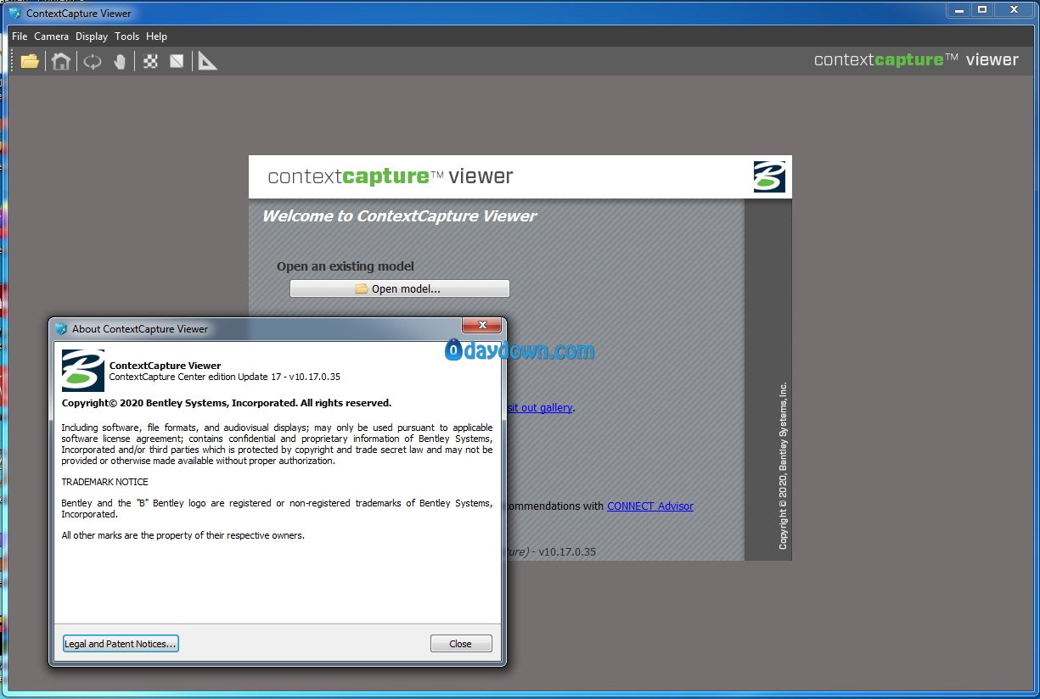Click the "Bentley and the B Bentley logo" paragraph
The height and width of the screenshot is (699, 1040).
point(277,508)
